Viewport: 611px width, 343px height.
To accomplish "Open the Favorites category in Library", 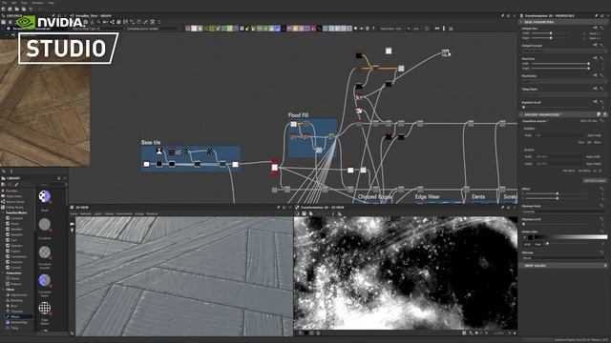I will [x=11, y=191].
